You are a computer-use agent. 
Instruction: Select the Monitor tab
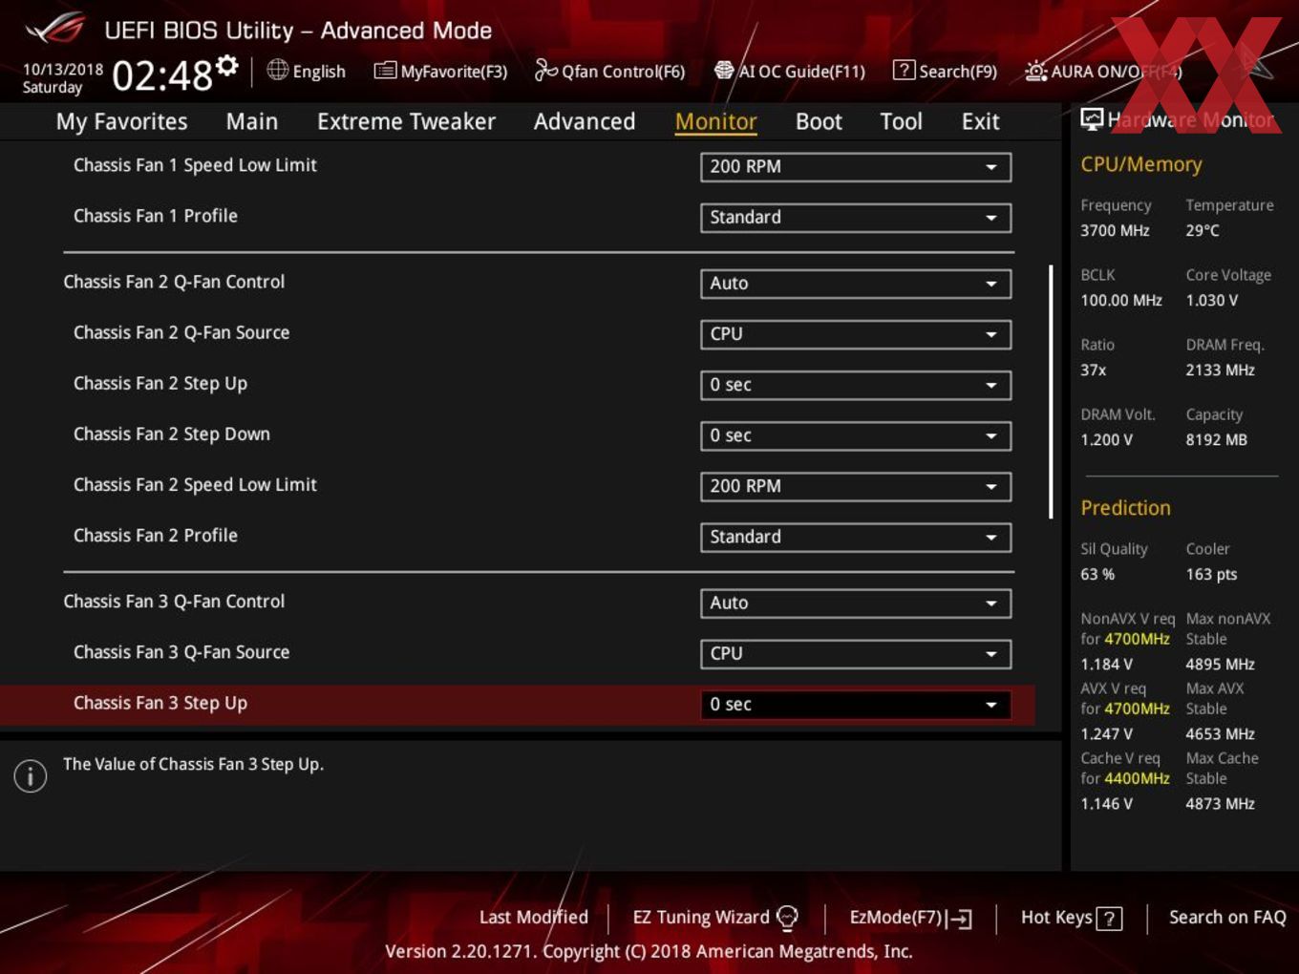(715, 121)
